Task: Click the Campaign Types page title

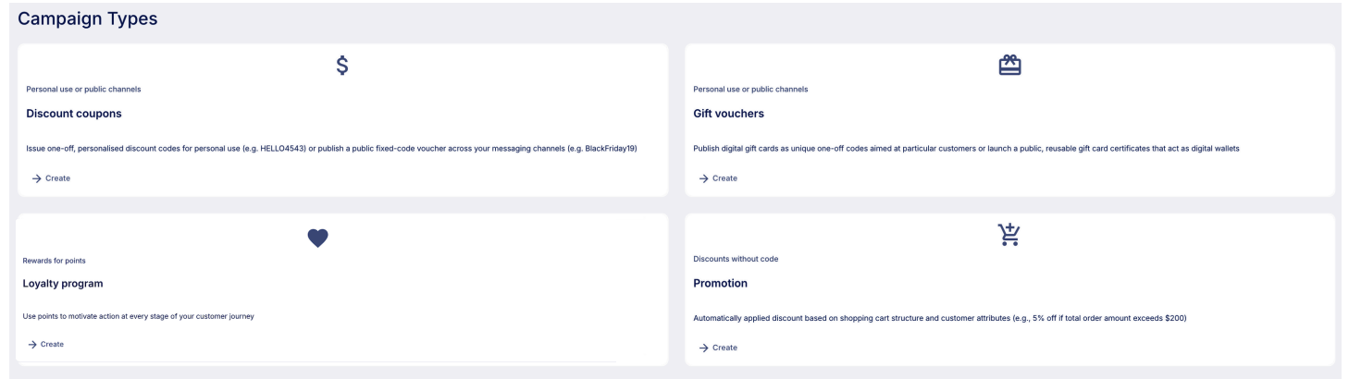Action: [x=88, y=18]
